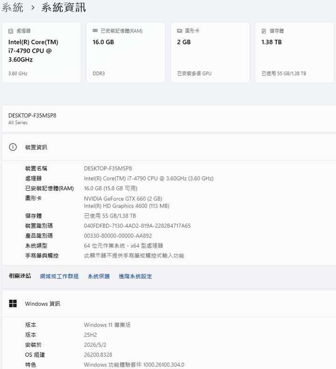336x369 pixels.
Task: Click '已安裝多個 GPU' text in graphics card
Action: (x=194, y=73)
